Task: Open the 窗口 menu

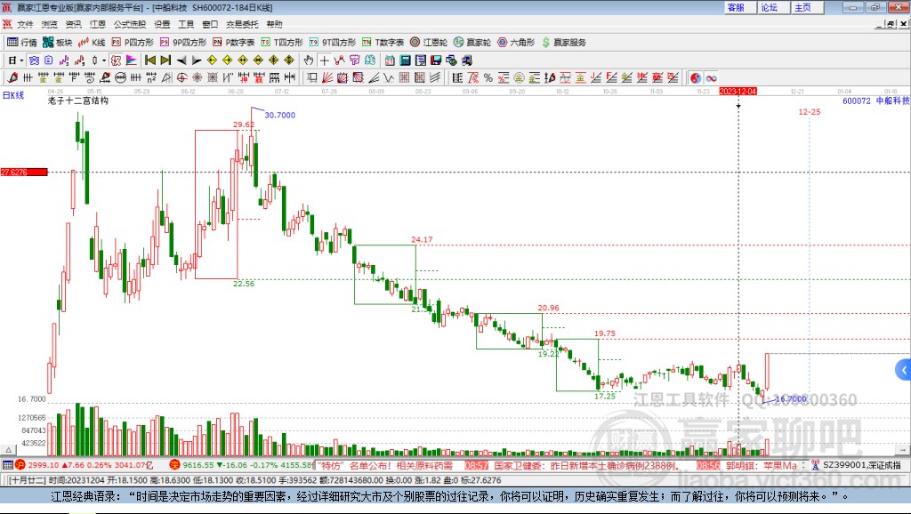Action: 210,24
